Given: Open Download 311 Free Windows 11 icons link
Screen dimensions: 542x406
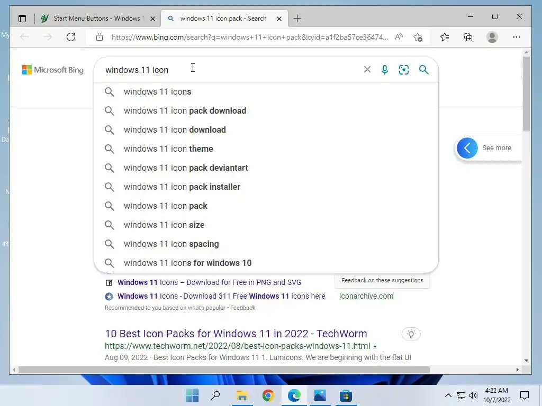Looking at the screenshot, I should tap(221, 296).
